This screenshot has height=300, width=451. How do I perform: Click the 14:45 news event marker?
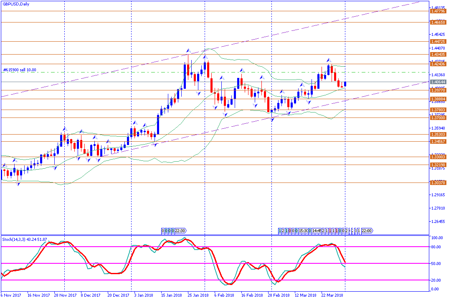tap(317, 230)
